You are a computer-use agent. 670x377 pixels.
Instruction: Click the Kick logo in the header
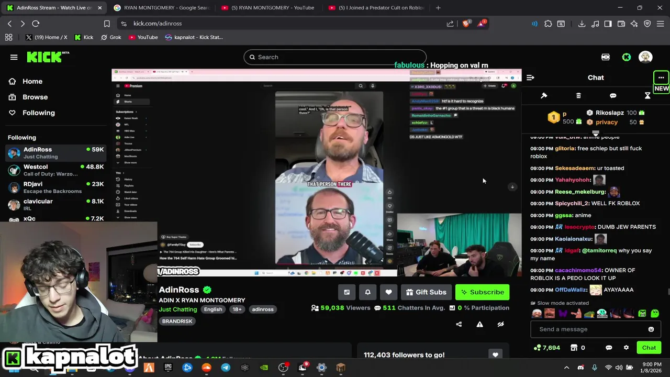[x=48, y=57]
